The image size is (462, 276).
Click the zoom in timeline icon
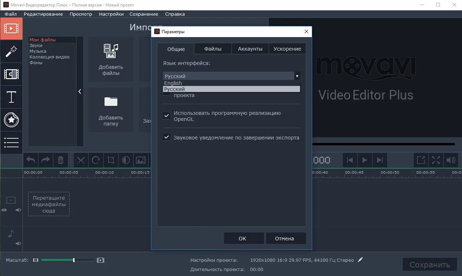101,260
